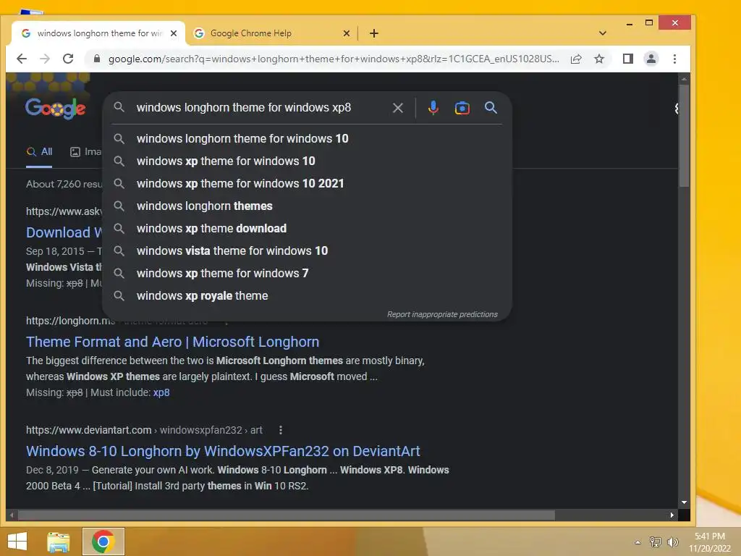741x556 pixels.
Task: Open File Explorer from the taskbar
Action: (59, 542)
